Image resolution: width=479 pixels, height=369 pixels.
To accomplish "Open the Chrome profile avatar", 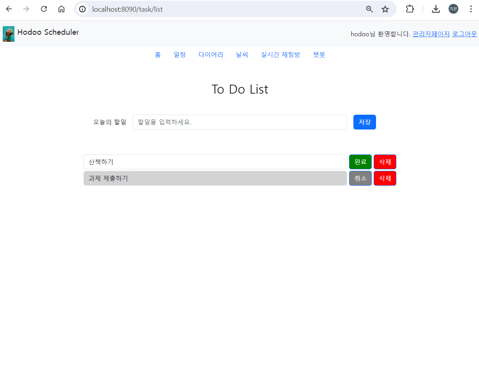I will pos(453,9).
